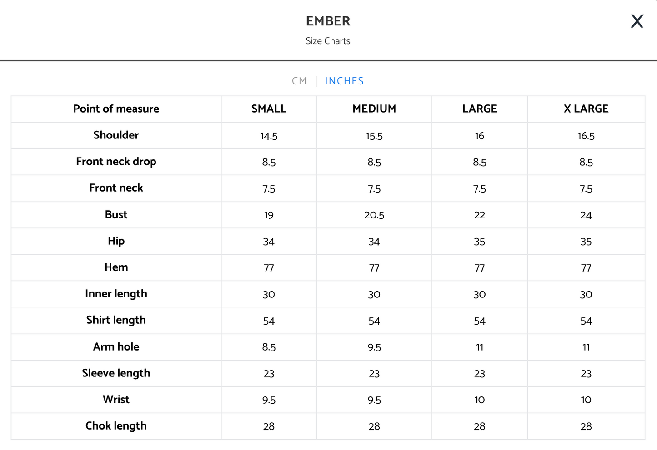This screenshot has height=450, width=657.
Task: Select the Bust row label
Action: (116, 215)
